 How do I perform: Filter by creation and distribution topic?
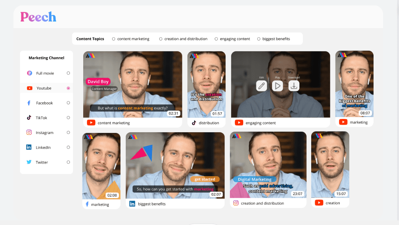pos(161,39)
